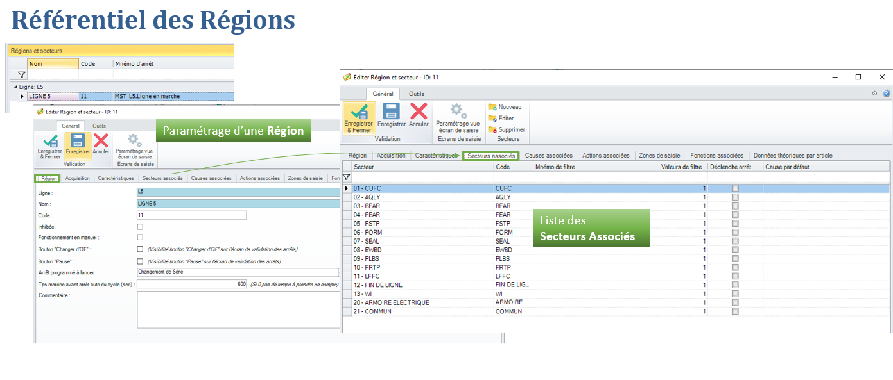Open Acquisition tab in the Région form window
Viewport: 893px width, 380px height.
click(77, 179)
